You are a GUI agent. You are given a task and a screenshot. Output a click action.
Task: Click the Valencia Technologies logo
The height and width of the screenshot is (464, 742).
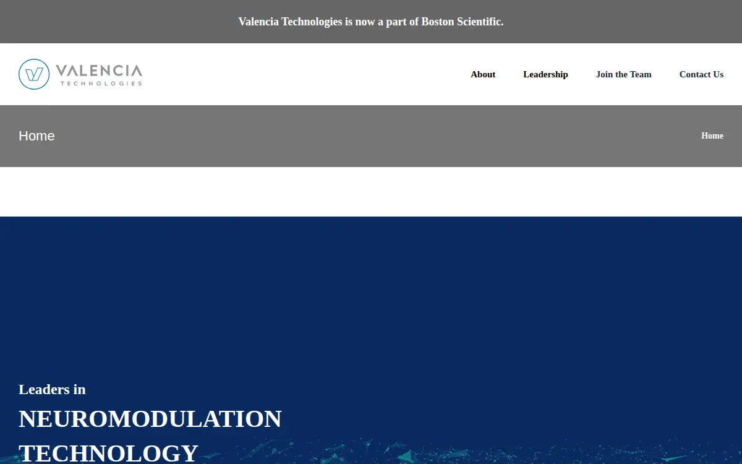tap(80, 74)
